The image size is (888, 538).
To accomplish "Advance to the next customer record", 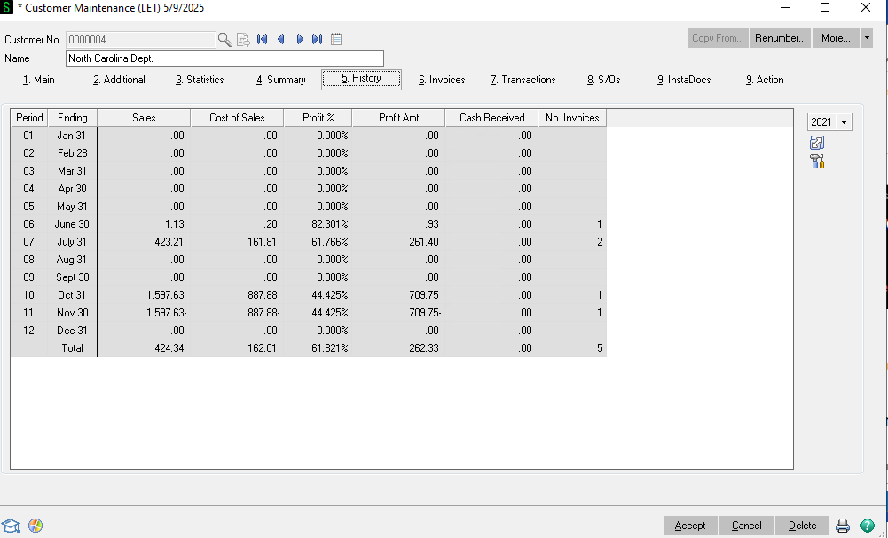I will click(x=300, y=39).
